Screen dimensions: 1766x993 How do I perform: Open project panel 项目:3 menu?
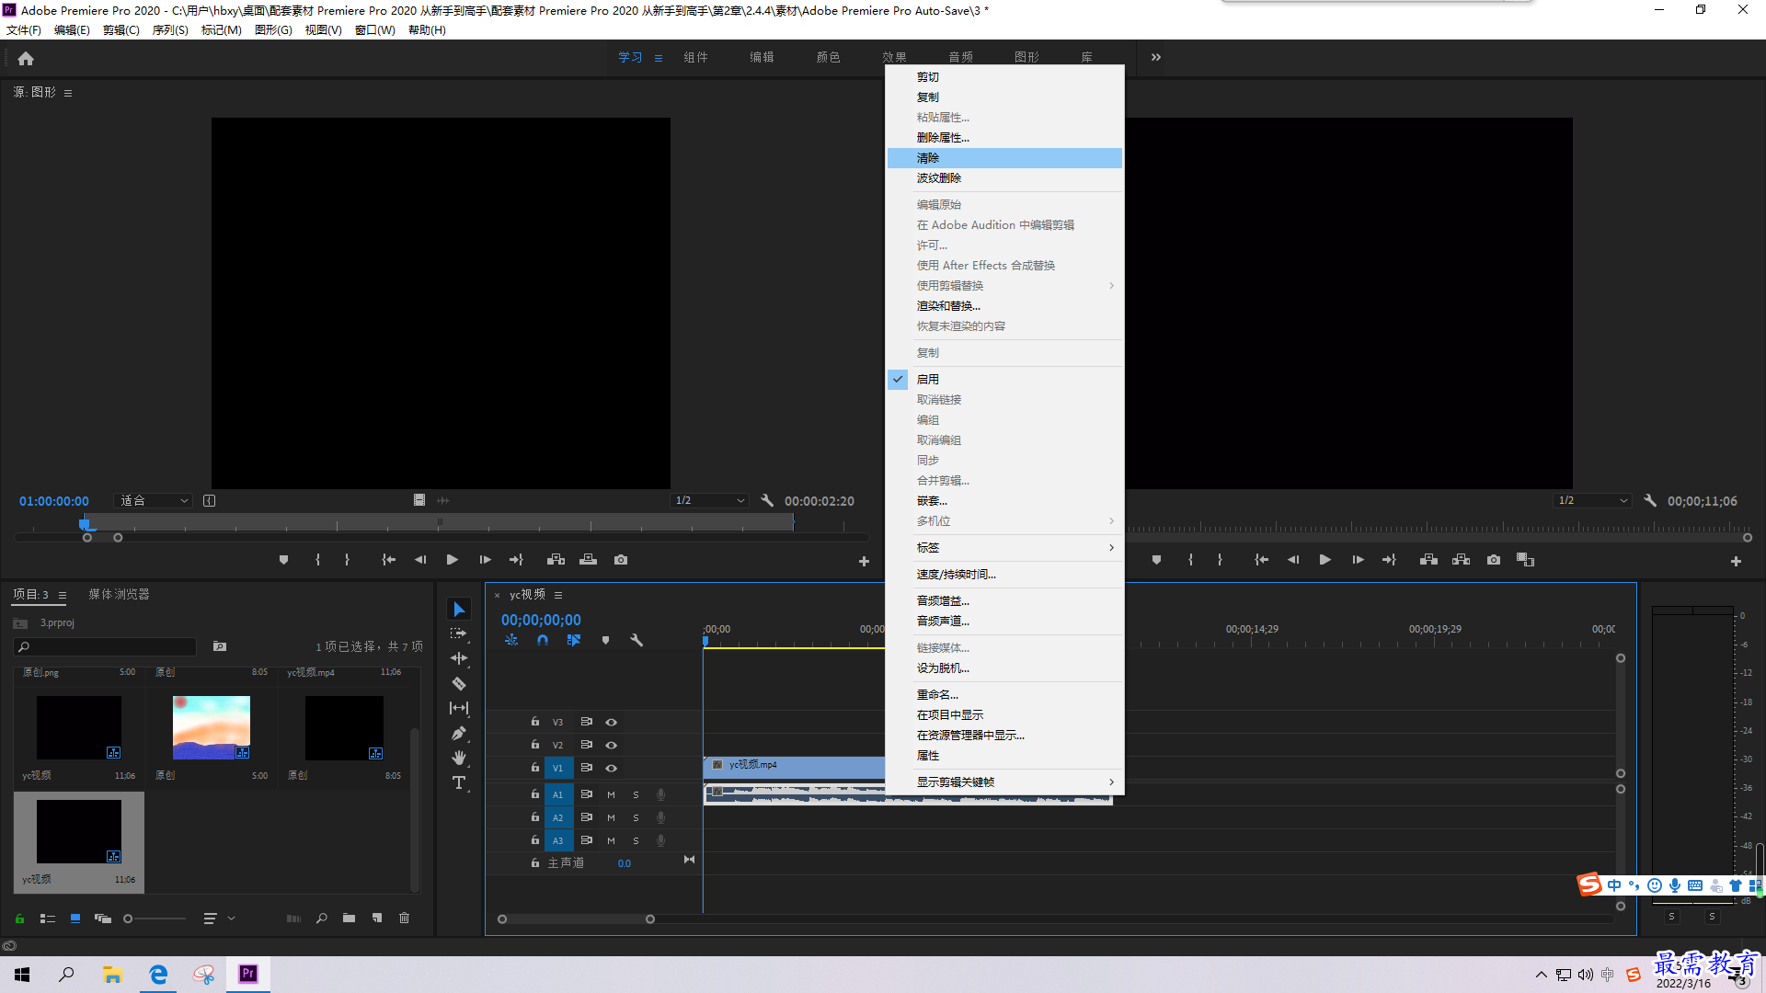[63, 595]
